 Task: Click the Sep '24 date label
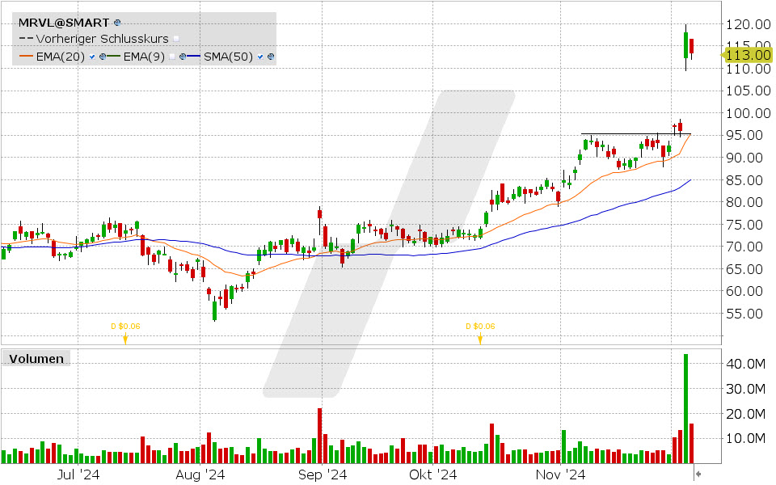coord(323,474)
